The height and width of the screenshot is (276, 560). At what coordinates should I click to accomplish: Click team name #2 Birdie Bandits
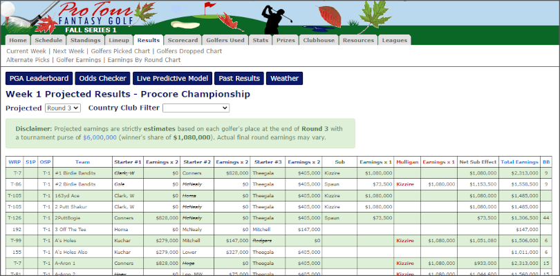75,184
